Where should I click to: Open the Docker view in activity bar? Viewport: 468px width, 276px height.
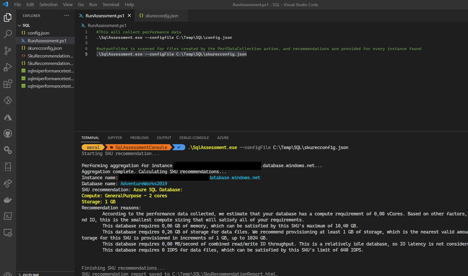click(x=8, y=200)
